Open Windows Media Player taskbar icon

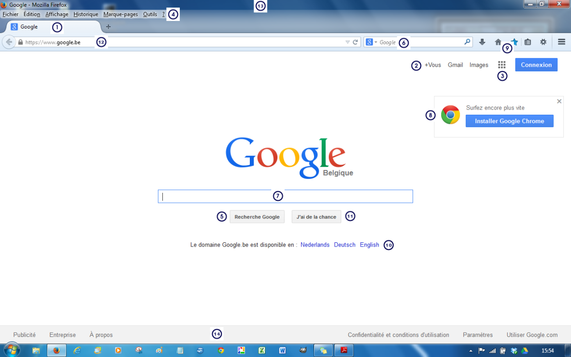(118, 350)
